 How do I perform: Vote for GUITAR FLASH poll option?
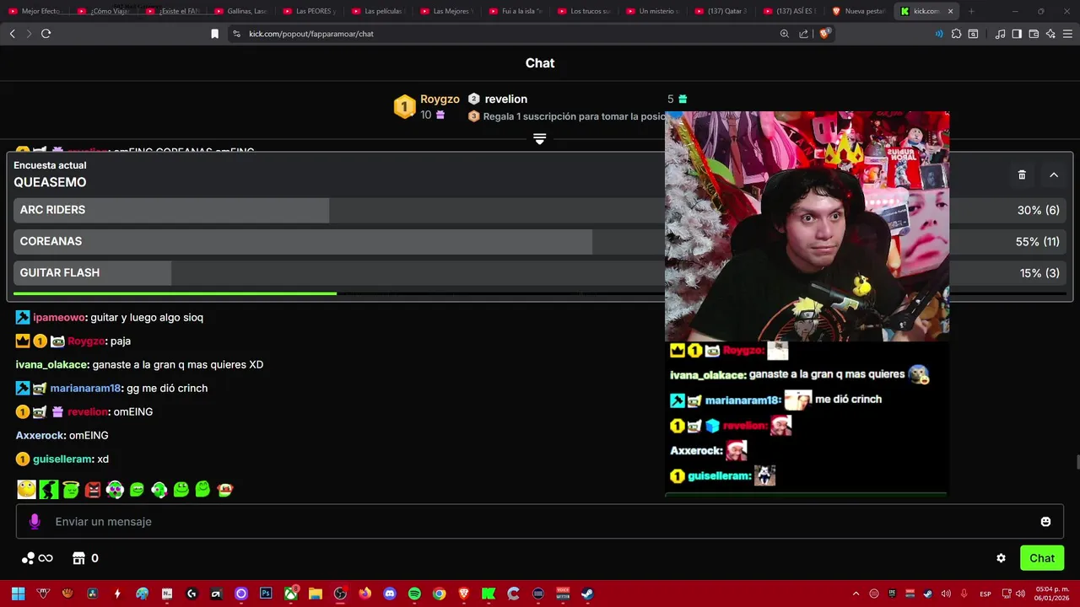point(540,272)
